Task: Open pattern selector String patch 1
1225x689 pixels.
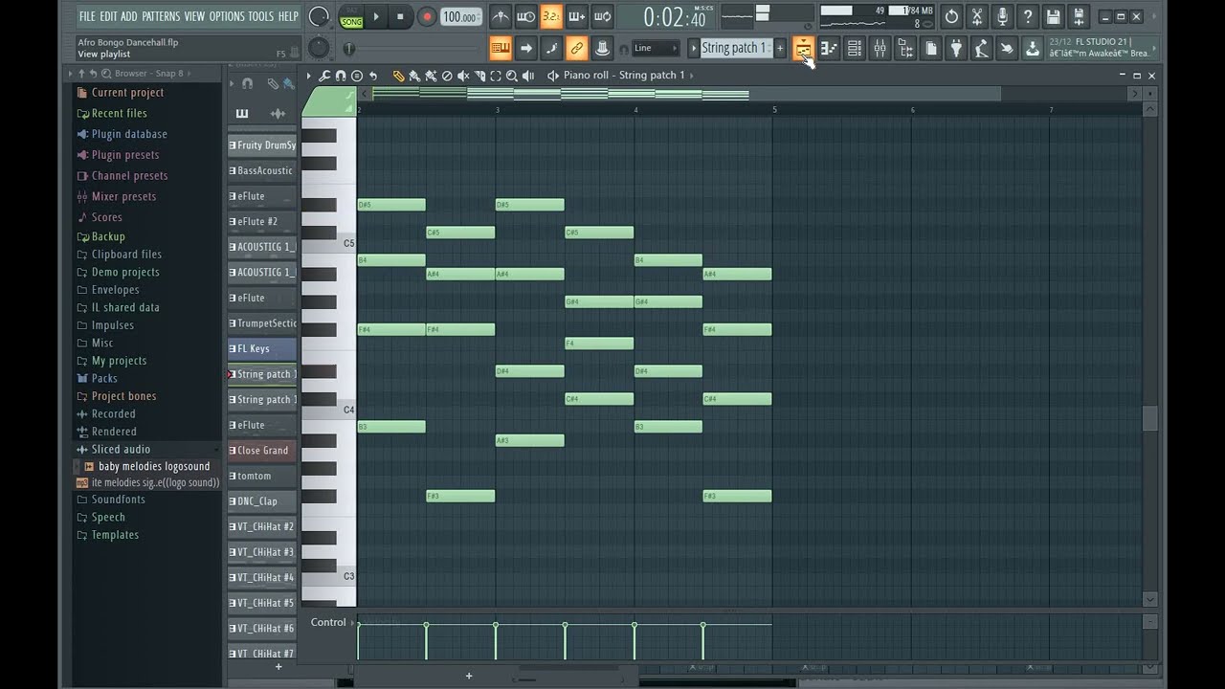Action: (734, 48)
